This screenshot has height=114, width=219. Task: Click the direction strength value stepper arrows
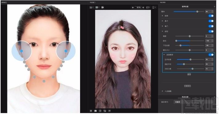(x=212, y=69)
